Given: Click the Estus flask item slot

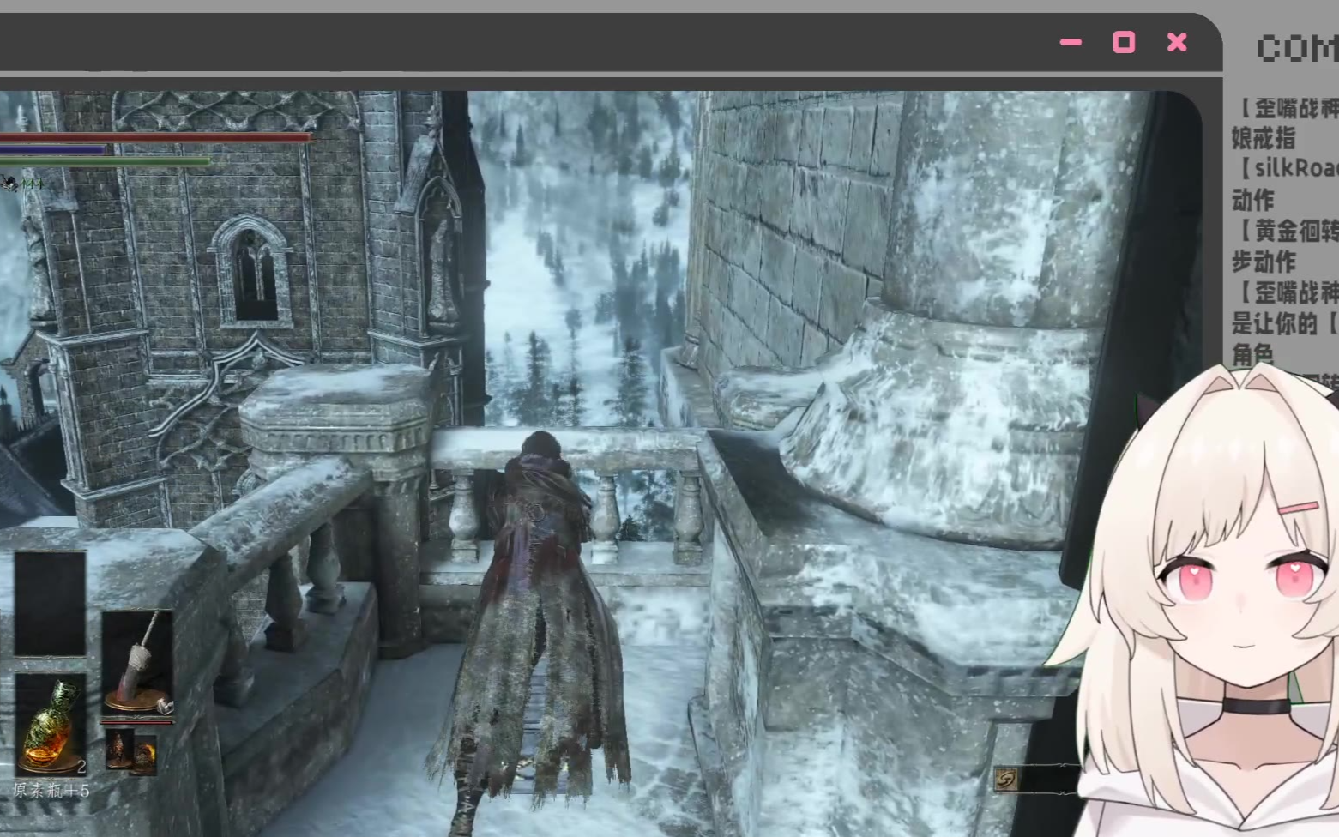Looking at the screenshot, I should (51, 725).
